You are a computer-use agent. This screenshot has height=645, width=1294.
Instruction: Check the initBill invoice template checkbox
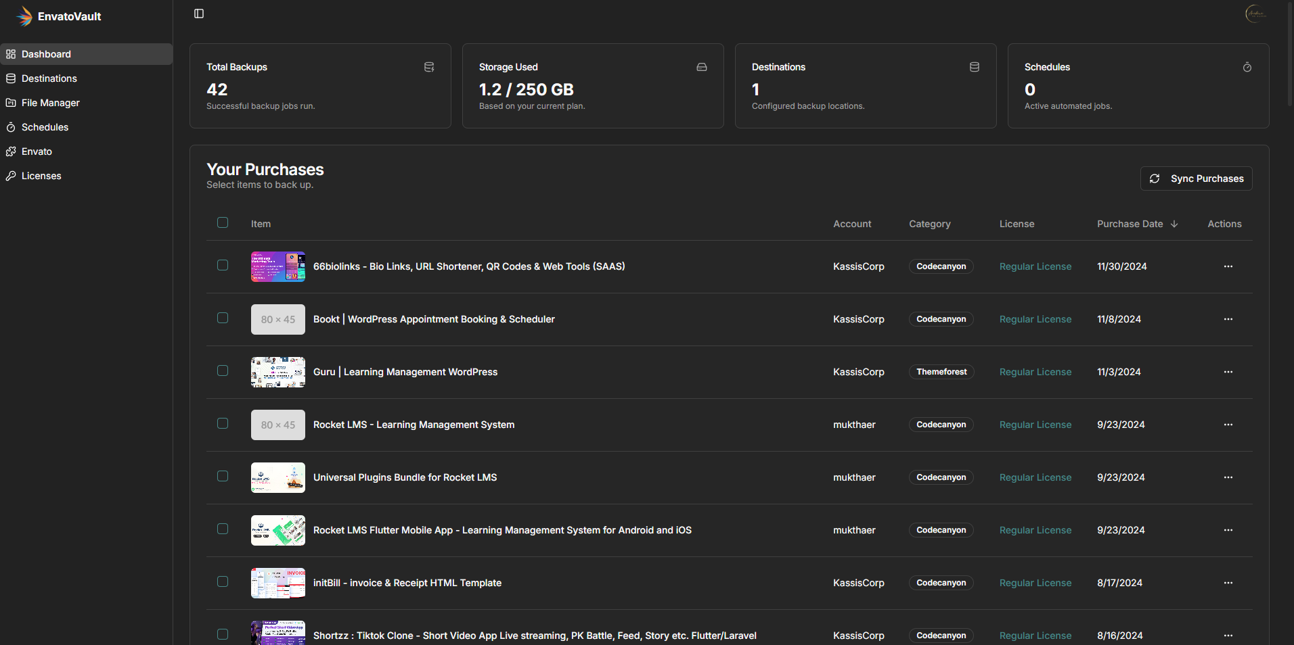point(223,581)
